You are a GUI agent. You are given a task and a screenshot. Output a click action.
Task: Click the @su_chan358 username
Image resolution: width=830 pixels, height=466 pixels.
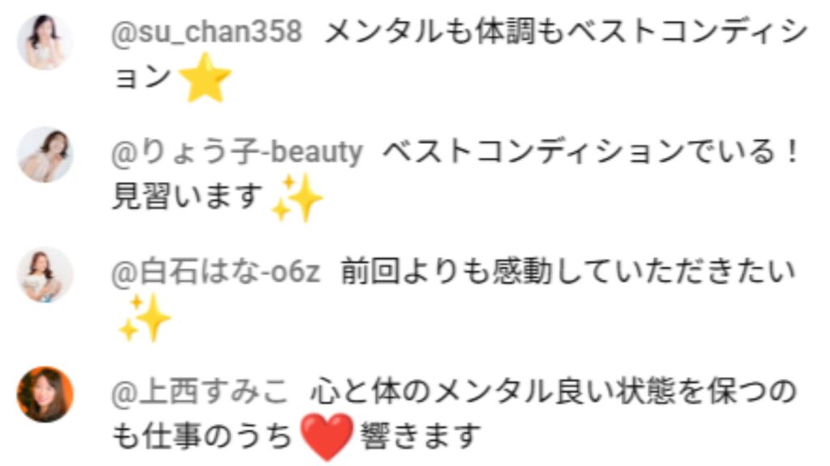[x=207, y=32]
